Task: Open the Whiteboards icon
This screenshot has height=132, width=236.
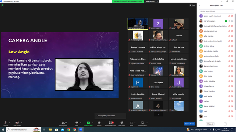Action: tap(142, 123)
